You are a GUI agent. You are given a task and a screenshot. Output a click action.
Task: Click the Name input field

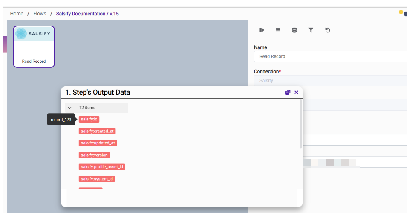(x=330, y=56)
